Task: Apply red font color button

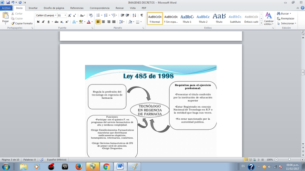Action: pyautogui.click(x=89, y=22)
